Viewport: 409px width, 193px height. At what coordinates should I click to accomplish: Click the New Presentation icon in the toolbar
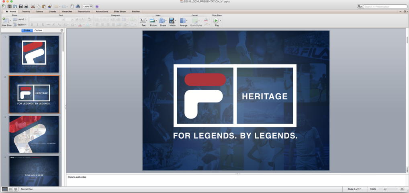3,6
